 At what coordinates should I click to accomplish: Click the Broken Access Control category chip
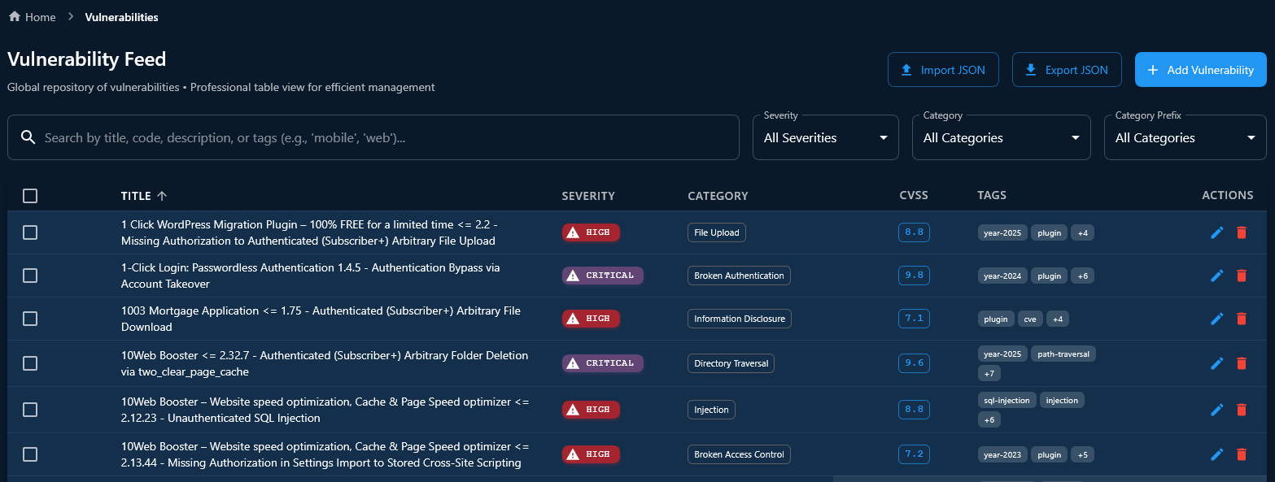pos(739,454)
